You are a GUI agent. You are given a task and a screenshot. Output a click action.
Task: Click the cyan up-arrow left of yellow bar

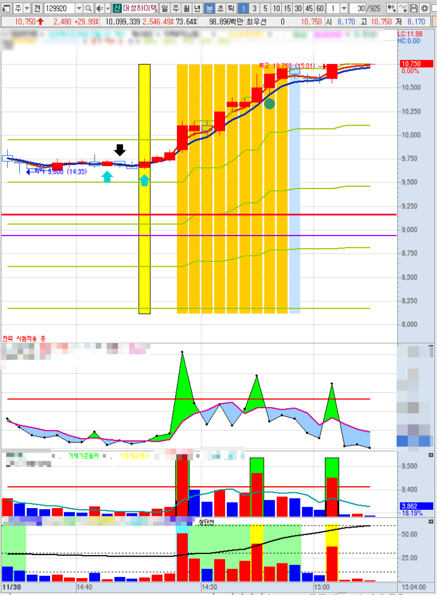pos(108,177)
